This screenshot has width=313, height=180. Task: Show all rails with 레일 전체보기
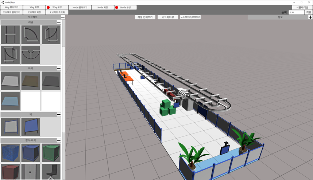145,17
